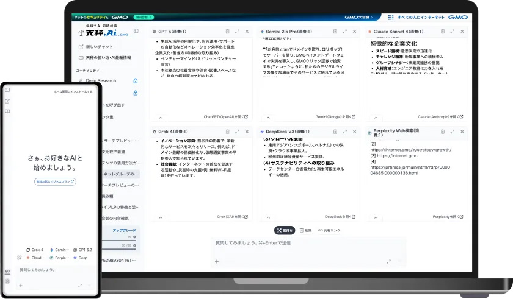Open the ChatGPT (OpenAI) を開く link
This screenshot has height=299, width=513.
point(226,117)
